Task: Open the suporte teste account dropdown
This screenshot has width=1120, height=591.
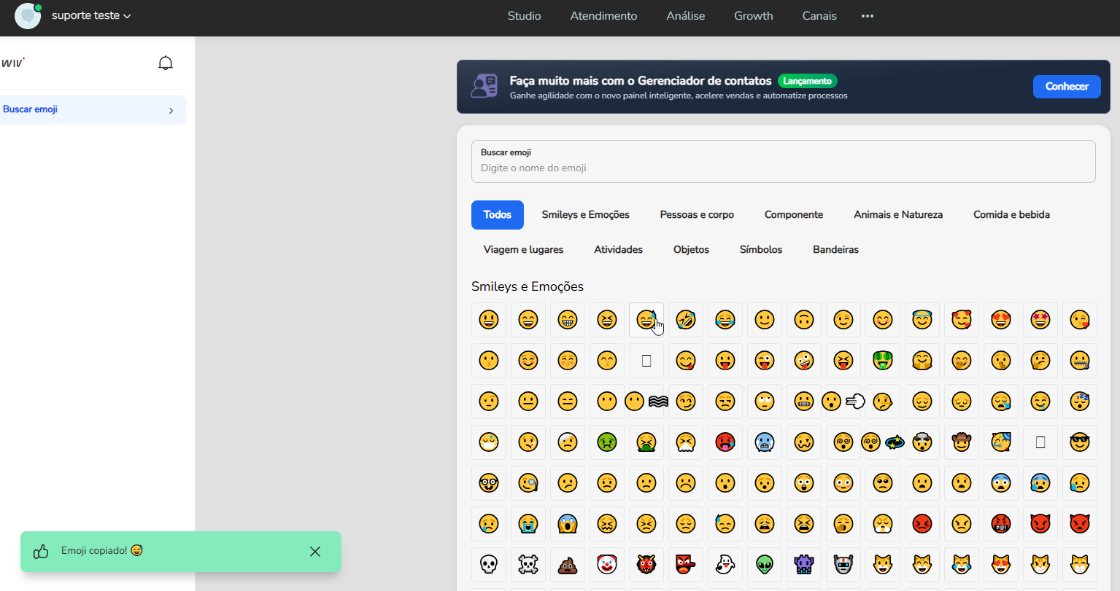Action: [91, 15]
